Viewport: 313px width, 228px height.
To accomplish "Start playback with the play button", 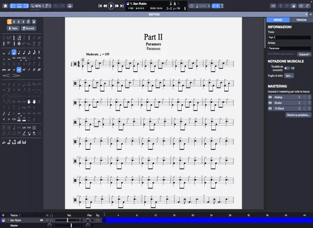I will click(111, 6).
